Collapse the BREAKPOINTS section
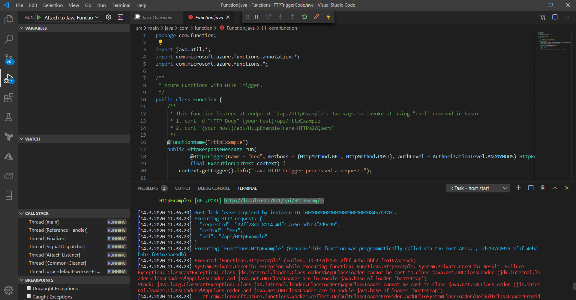Viewport: 576px width, 300px height. point(74,280)
